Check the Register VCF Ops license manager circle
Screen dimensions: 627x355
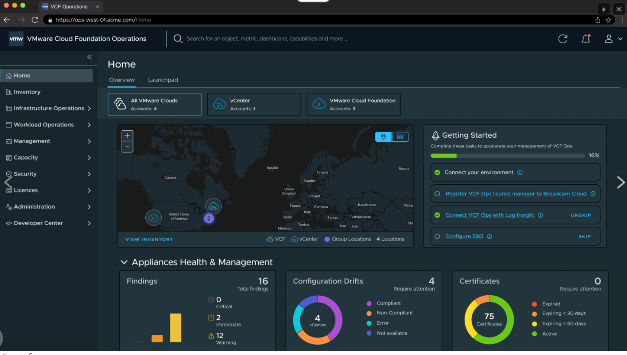[x=437, y=193]
